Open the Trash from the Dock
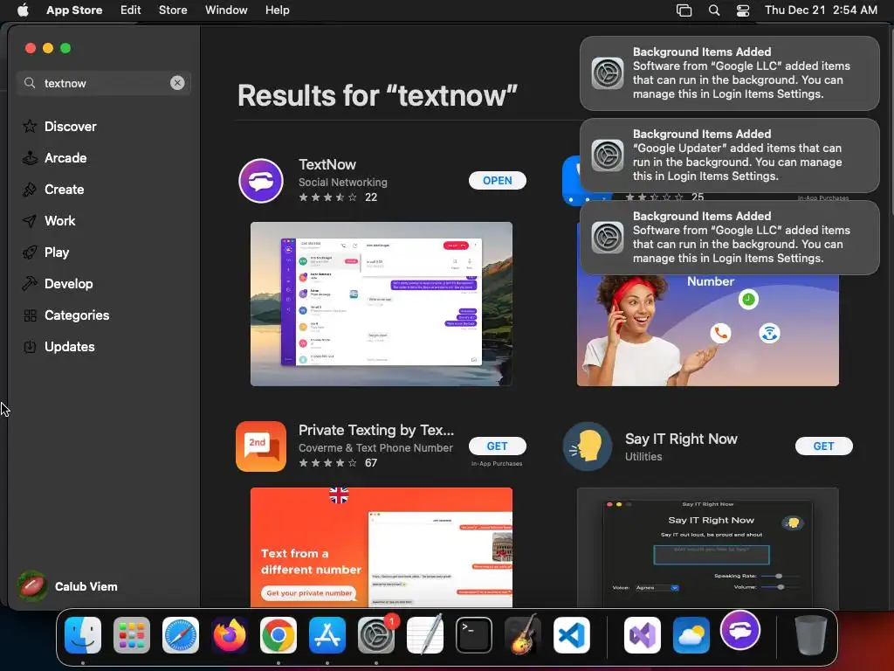The width and height of the screenshot is (894, 671). [811, 635]
